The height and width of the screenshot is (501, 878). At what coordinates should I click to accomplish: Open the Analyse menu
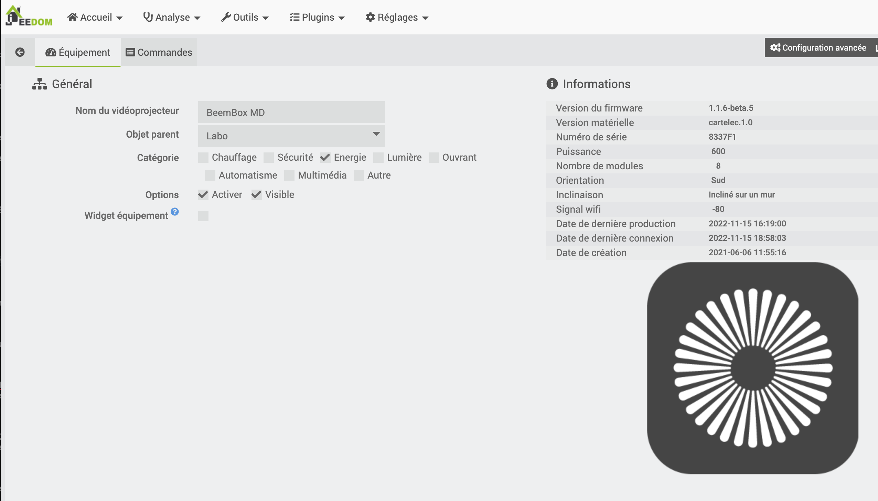click(172, 17)
